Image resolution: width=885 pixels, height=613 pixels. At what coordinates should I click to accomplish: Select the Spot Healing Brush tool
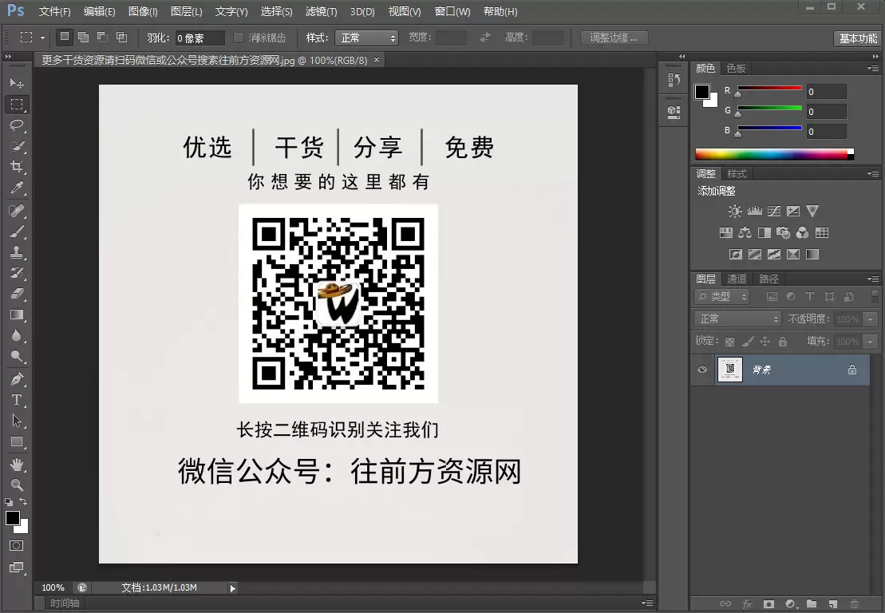(x=17, y=210)
